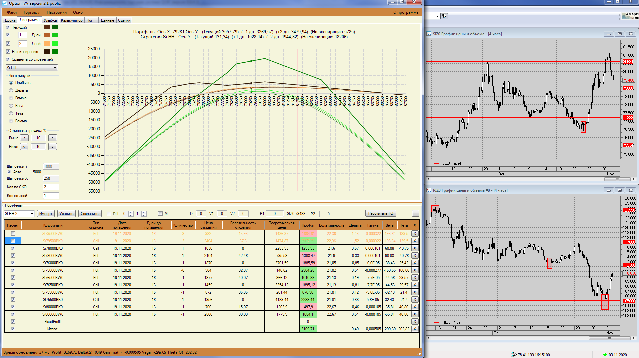Open the 'Настройки' menu
The height and width of the screenshot is (358, 639).
(56, 12)
